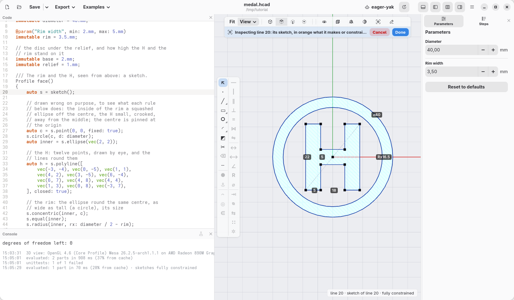Select the rectangle tool
This screenshot has width=514, height=300.
223,111
